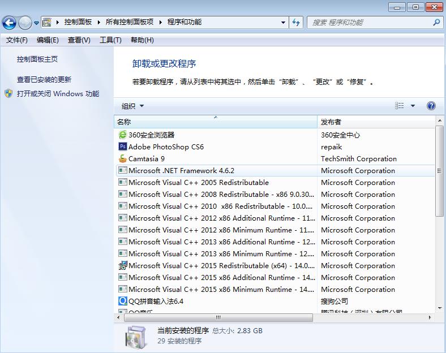Click the Camtasia 9 program icon

click(x=122, y=158)
